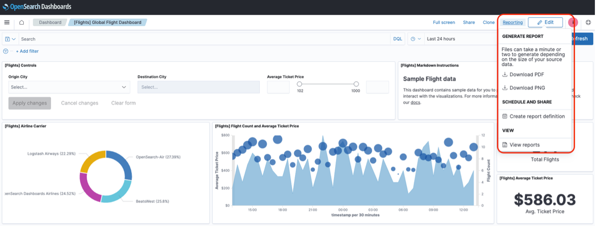Click the user avatar icon
Image resolution: width=597 pixels, height=227 pixels.
tap(573, 22)
